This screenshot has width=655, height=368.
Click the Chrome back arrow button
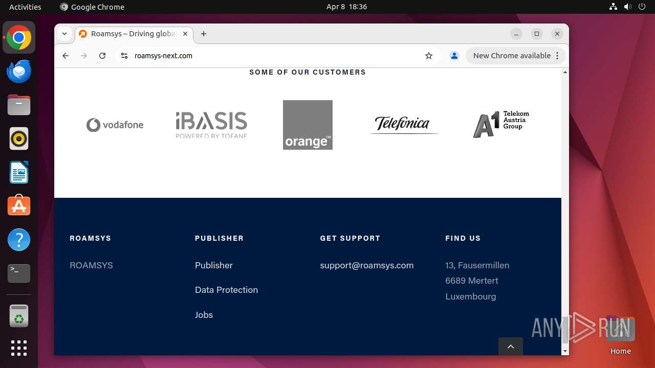click(65, 56)
